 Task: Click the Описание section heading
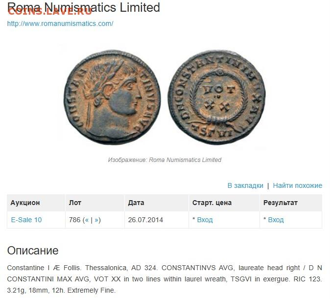33,251
